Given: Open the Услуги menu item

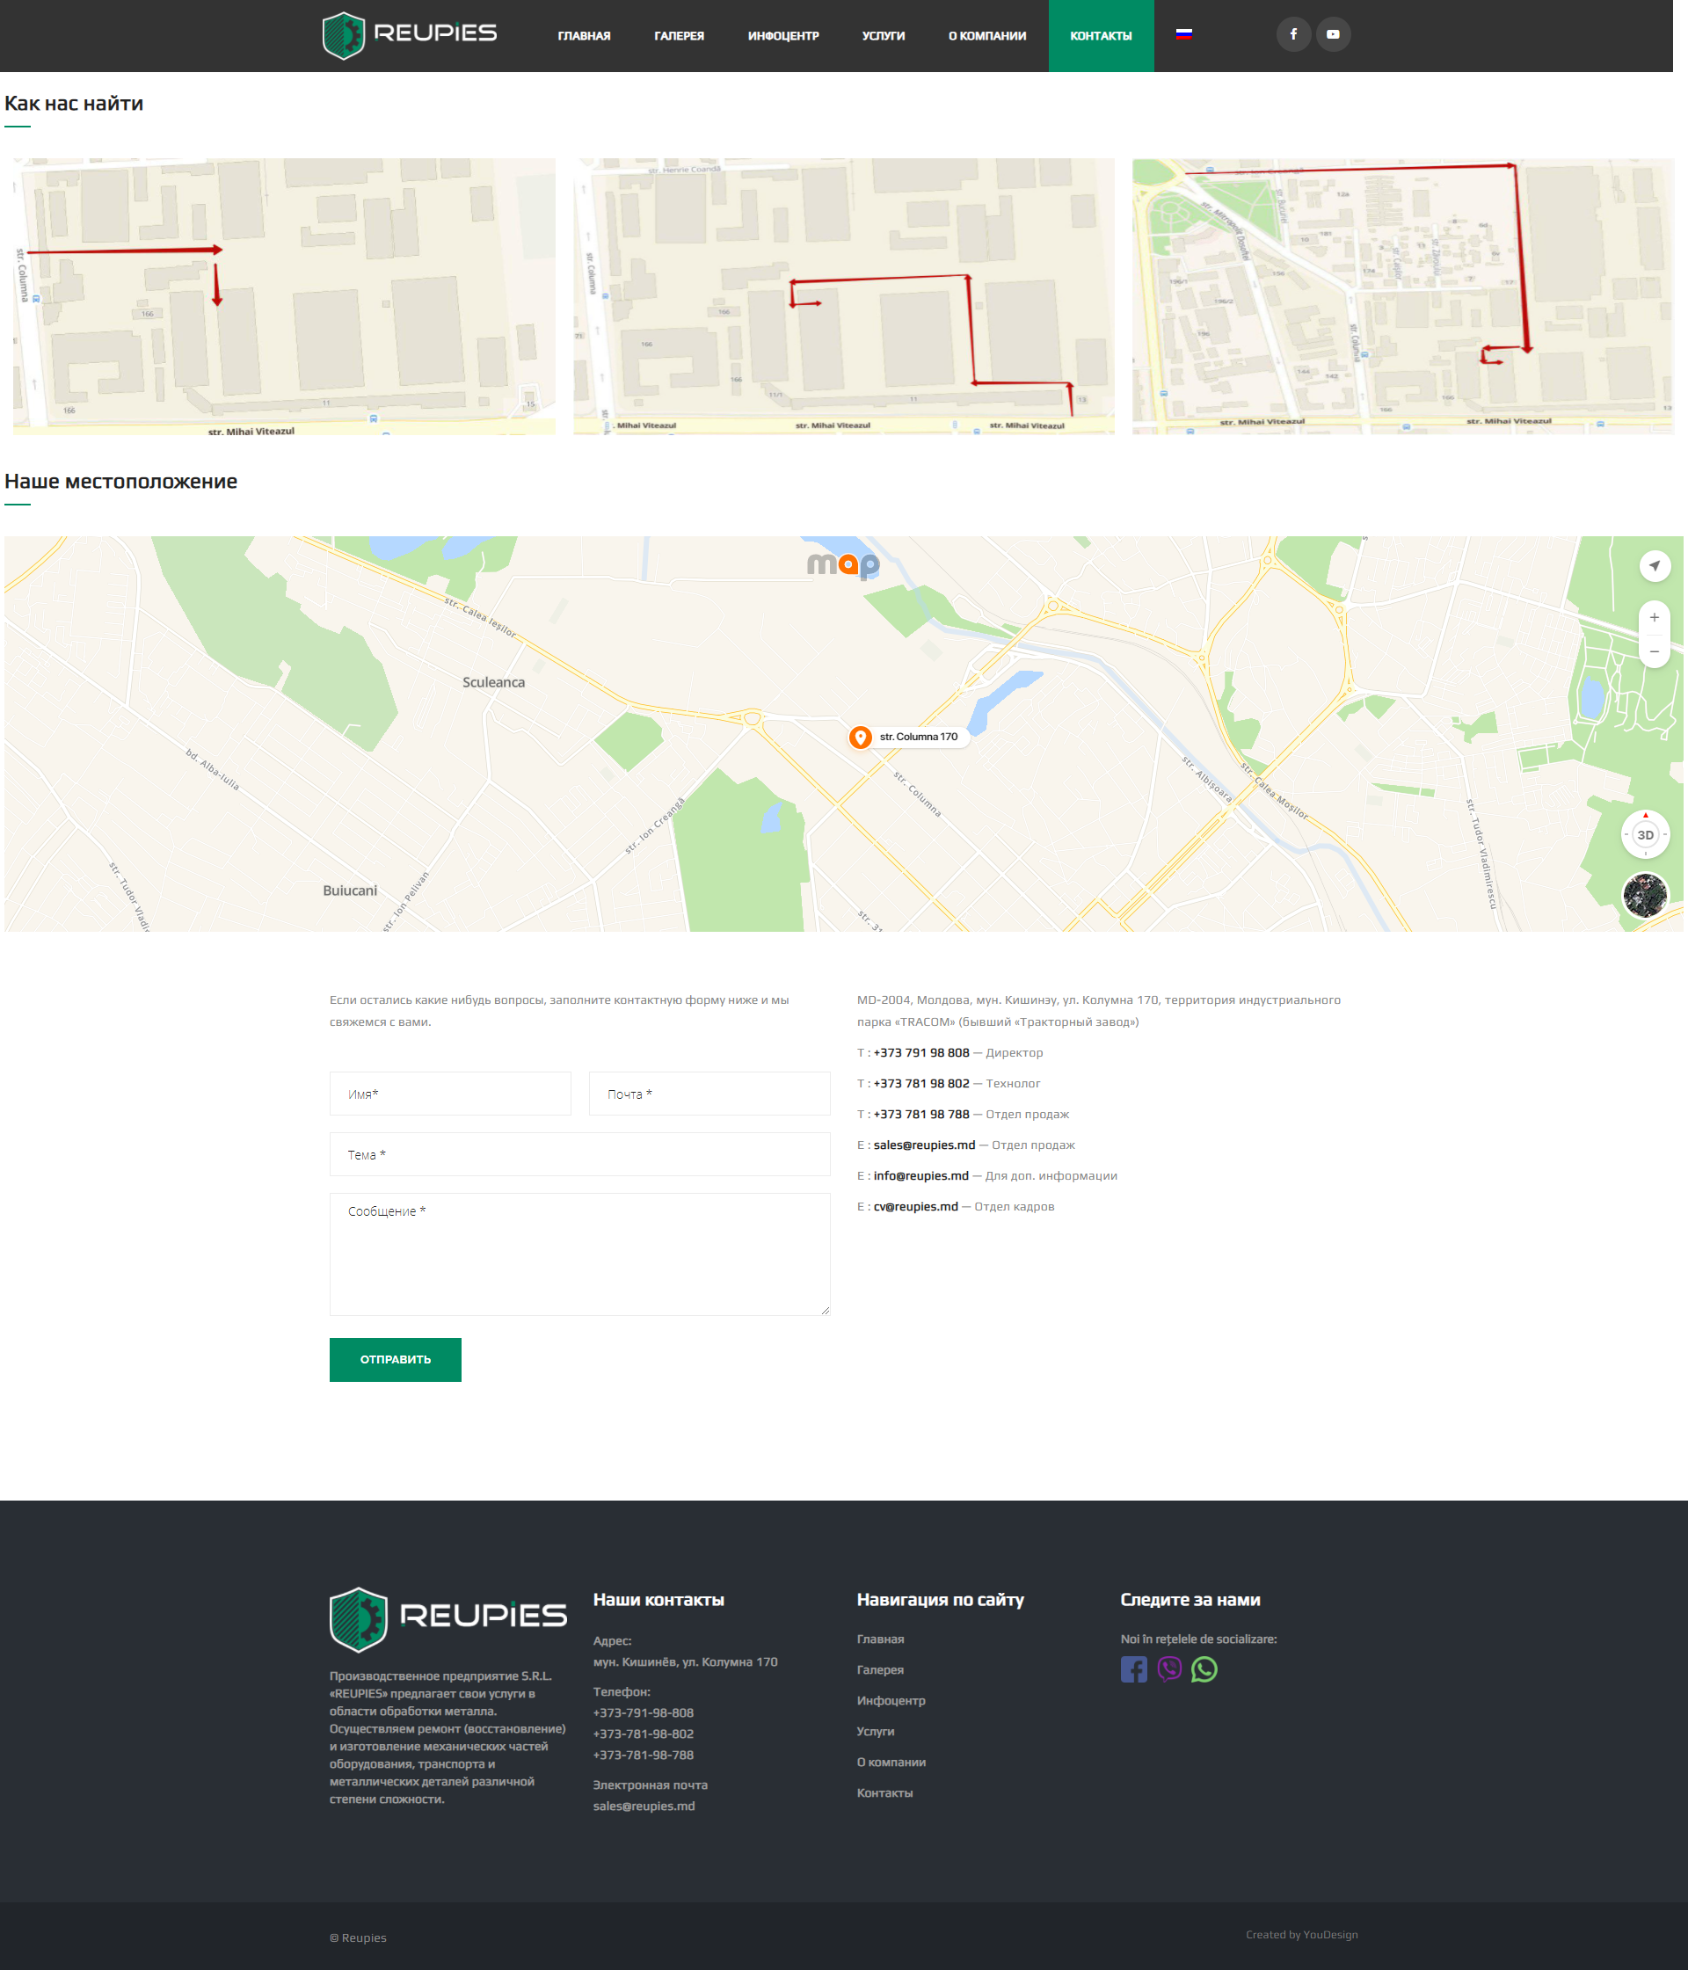Looking at the screenshot, I should point(883,36).
